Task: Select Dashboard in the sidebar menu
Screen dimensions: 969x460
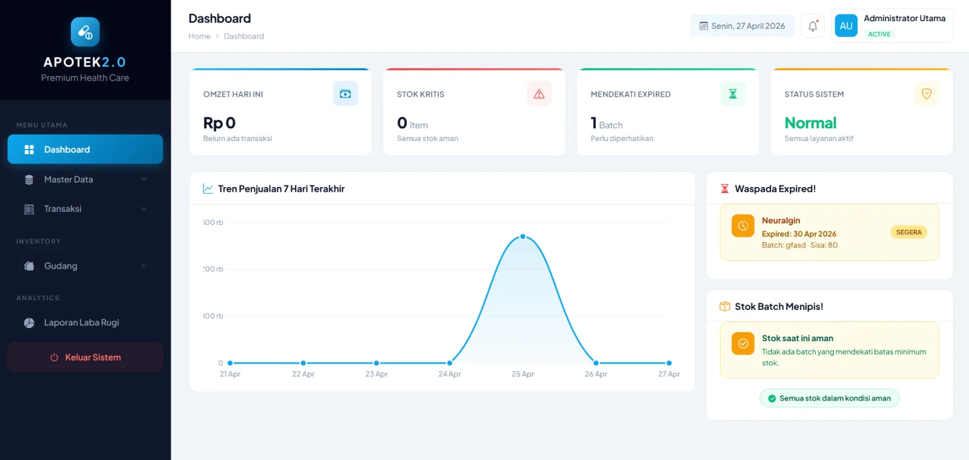Action: point(85,149)
